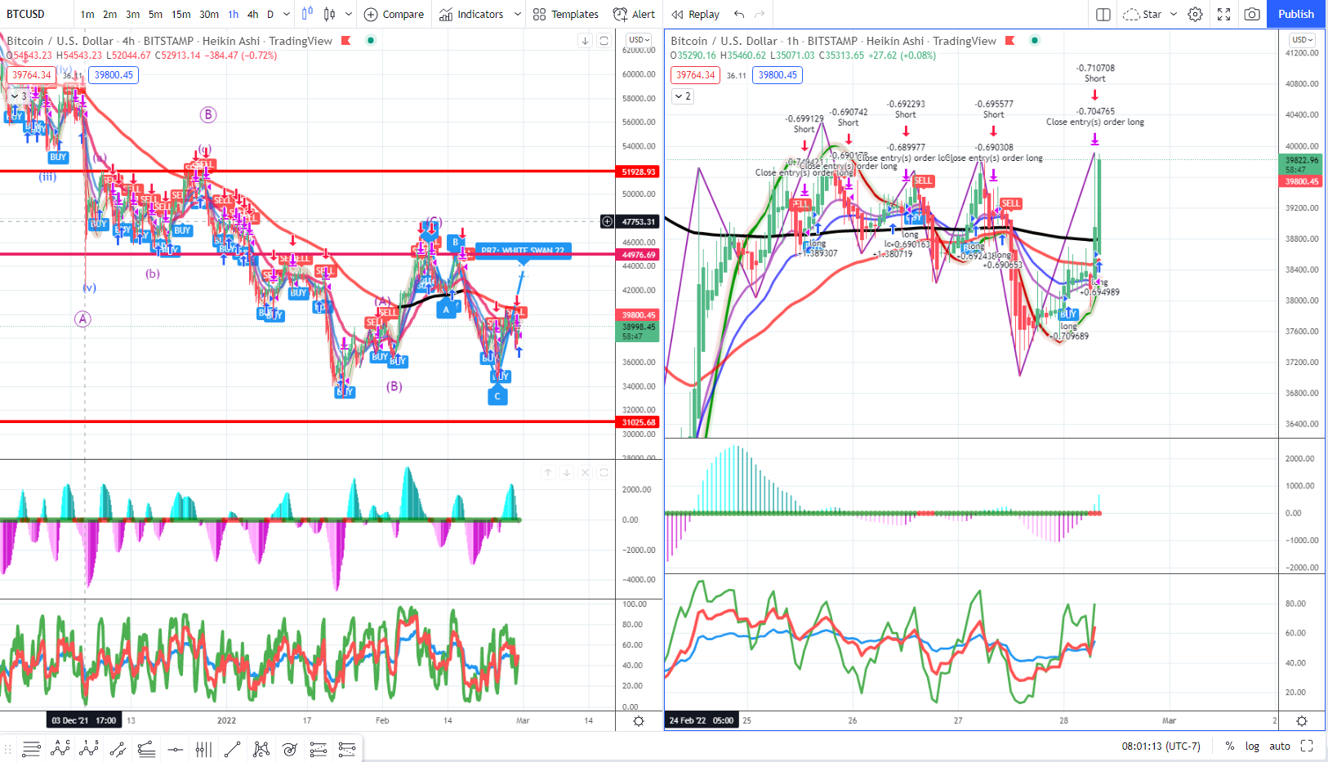Viewport: 1328px width, 762px height.
Task: Open the time interval dropdown arrow
Action: pos(287,14)
